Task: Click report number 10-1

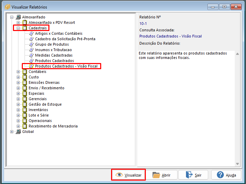Action: coord(143,24)
